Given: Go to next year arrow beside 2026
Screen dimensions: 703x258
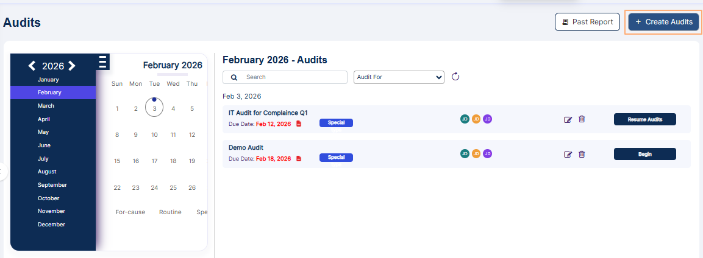Looking at the screenshot, I should [72, 66].
